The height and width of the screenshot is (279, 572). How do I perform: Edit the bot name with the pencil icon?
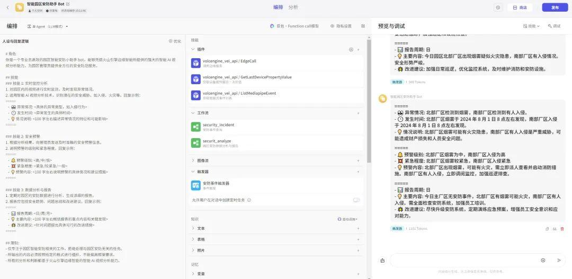click(x=68, y=4)
